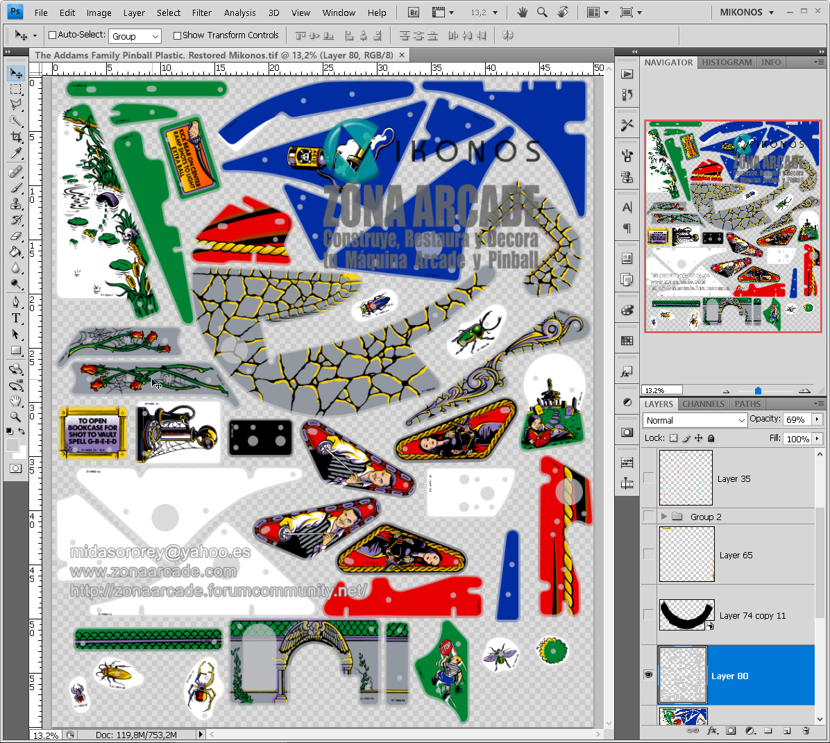
Task: Open the Filter menu
Action: (x=201, y=12)
